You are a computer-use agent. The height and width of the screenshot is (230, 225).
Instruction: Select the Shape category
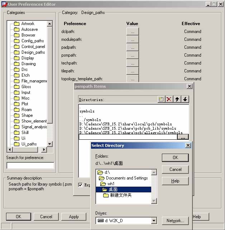[23, 115]
